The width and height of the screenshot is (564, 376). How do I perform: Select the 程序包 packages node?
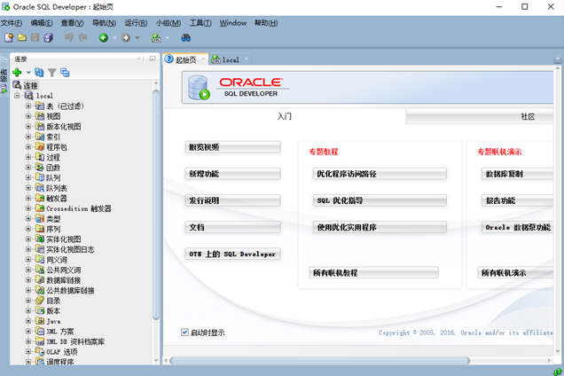click(x=57, y=147)
